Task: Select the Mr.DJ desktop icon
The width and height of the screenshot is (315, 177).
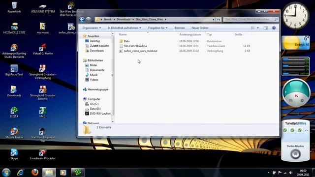Action: tap(43, 112)
